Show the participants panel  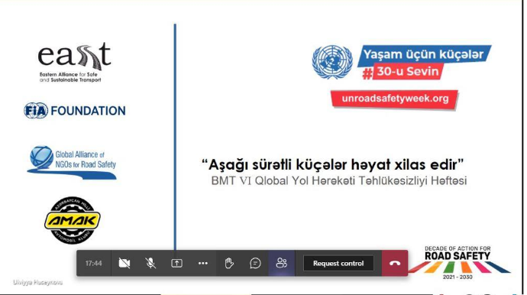282,263
